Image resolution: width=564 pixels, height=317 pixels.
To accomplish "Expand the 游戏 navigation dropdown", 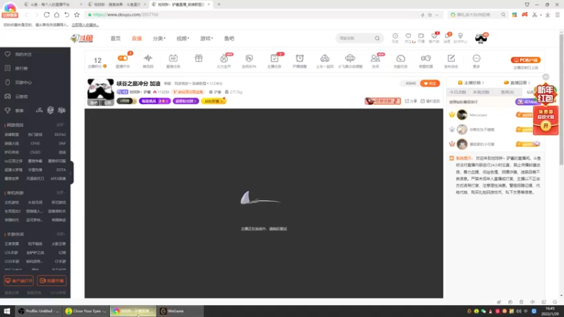I will tap(207, 39).
